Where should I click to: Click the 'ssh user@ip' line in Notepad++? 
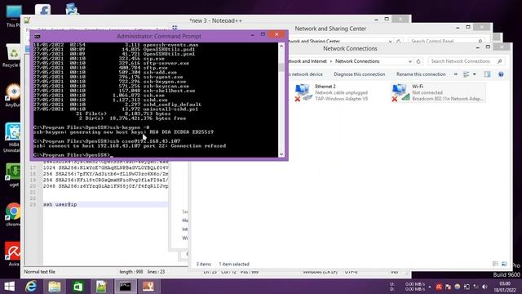pyautogui.click(x=60, y=204)
